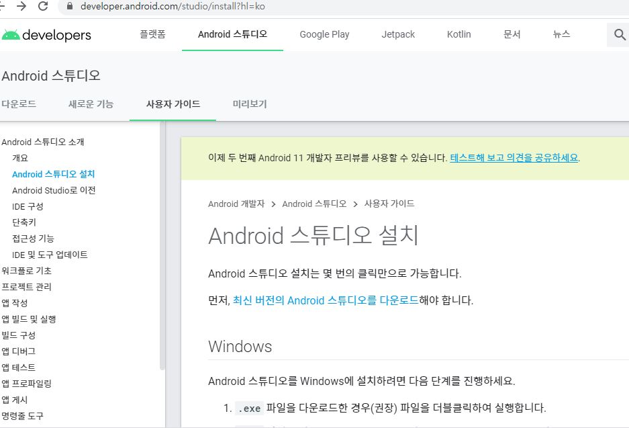629x428 pixels.
Task: Click the Android 스튜디오 breadcrumb
Action: (314, 204)
